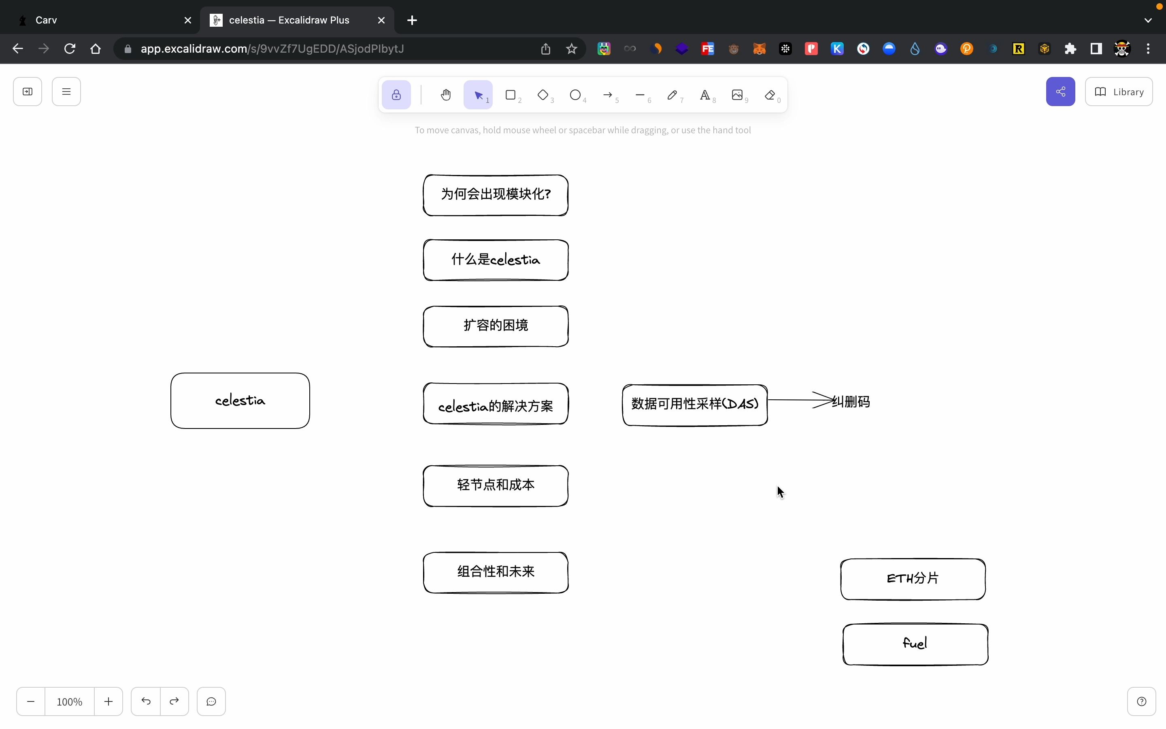Select the Draw pencil tool

pyautogui.click(x=672, y=94)
